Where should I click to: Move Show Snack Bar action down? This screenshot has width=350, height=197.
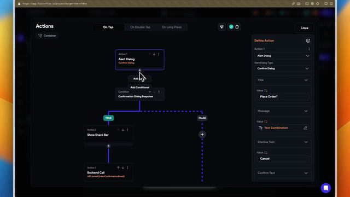(123, 130)
